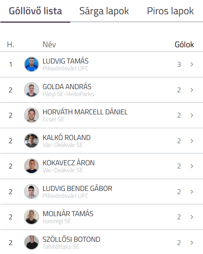Open the LUDVIG BENDE GÁBOR name link

(x=77, y=188)
